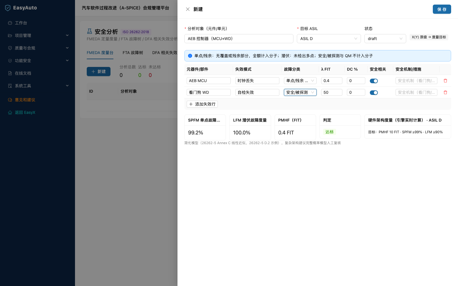Image resolution: width=458 pixels, height=286 pixels.
Task: Click 添加失效行 button
Action: [x=202, y=104]
